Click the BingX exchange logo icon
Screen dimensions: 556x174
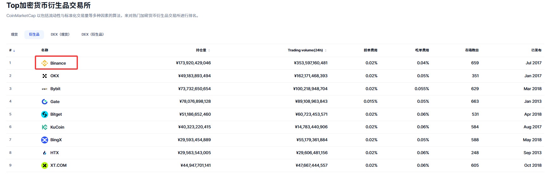tap(45, 140)
